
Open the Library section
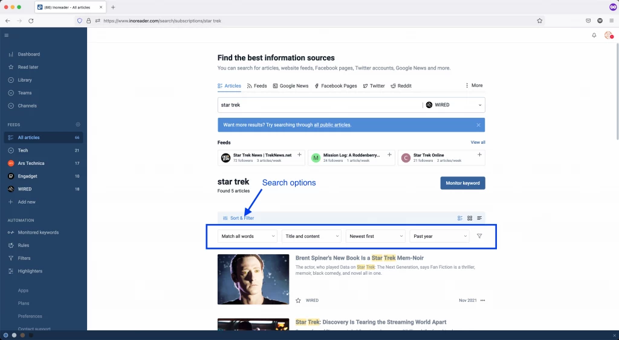(x=24, y=80)
